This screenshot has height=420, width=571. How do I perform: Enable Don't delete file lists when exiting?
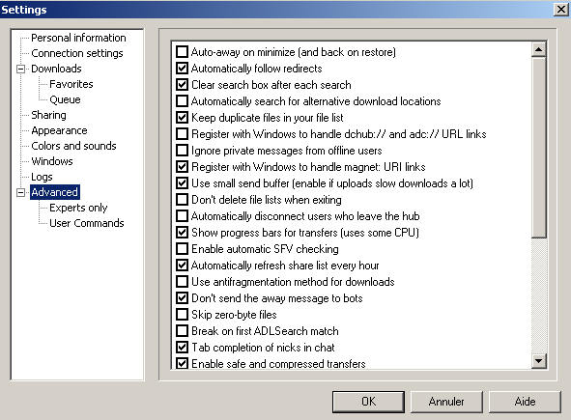coord(182,200)
